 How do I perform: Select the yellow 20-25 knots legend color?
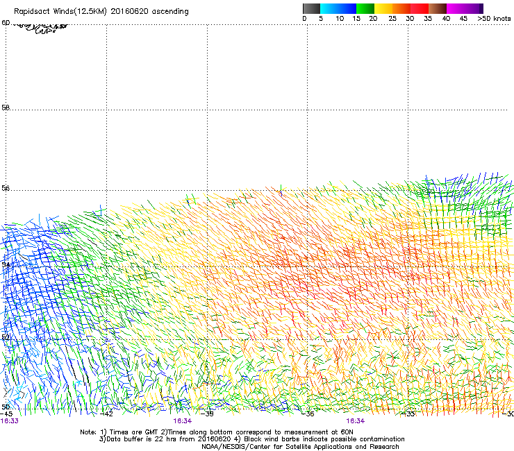click(x=383, y=8)
